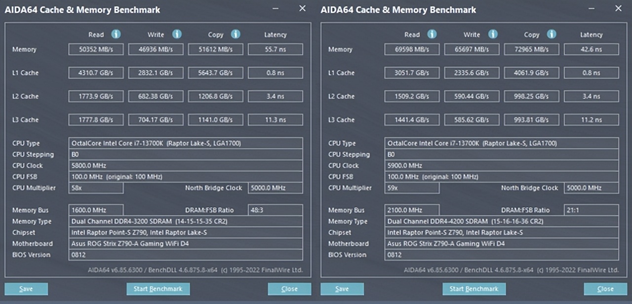The height and width of the screenshot is (304, 632).
Task: Click Save in the right benchmark window
Action: point(342,289)
